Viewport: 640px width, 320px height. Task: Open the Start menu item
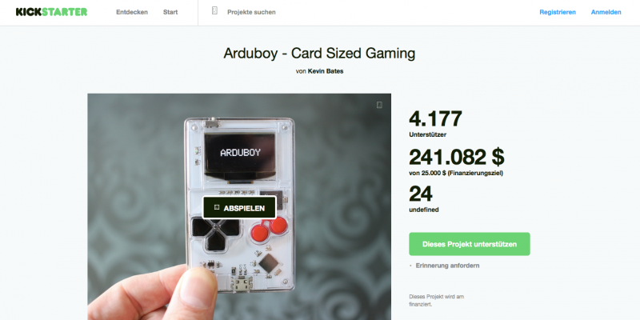170,12
